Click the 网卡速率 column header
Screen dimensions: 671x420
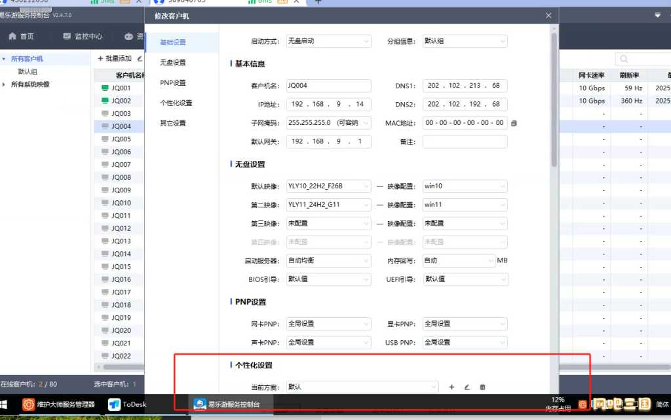(592, 75)
